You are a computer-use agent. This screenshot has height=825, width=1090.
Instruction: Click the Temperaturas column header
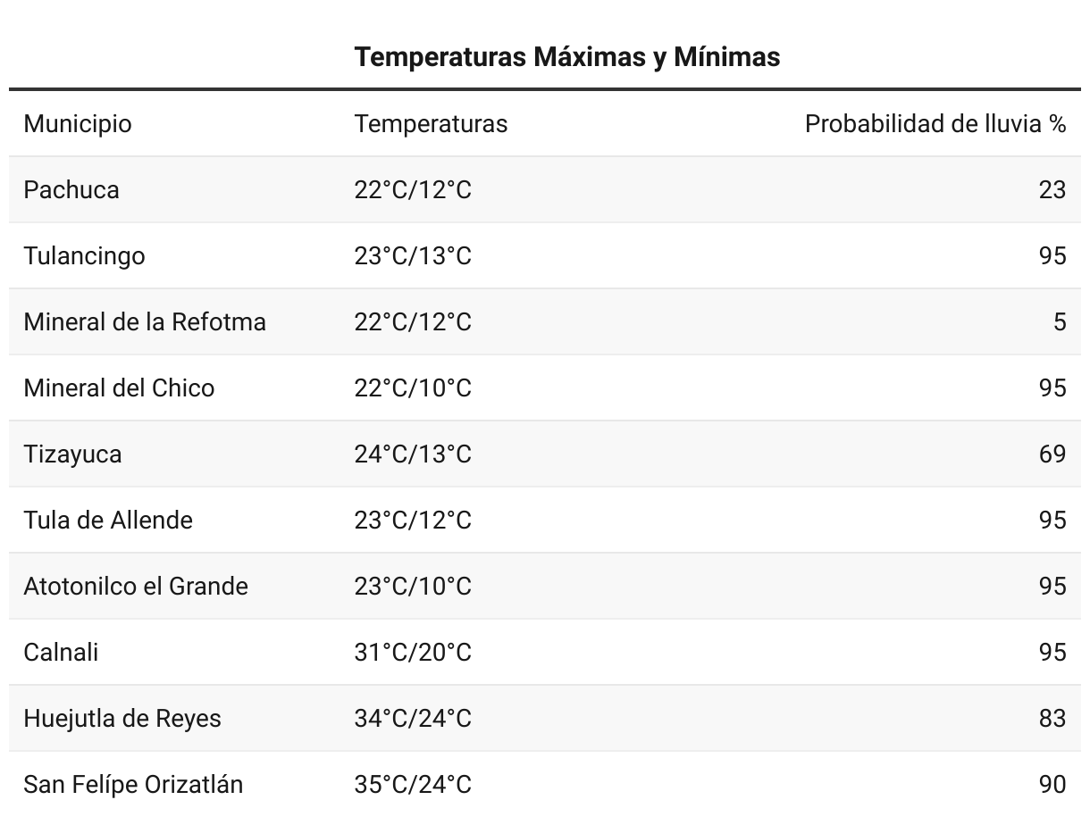[431, 124]
